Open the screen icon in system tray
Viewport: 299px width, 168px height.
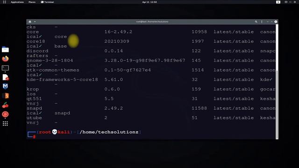[x=286, y=2]
